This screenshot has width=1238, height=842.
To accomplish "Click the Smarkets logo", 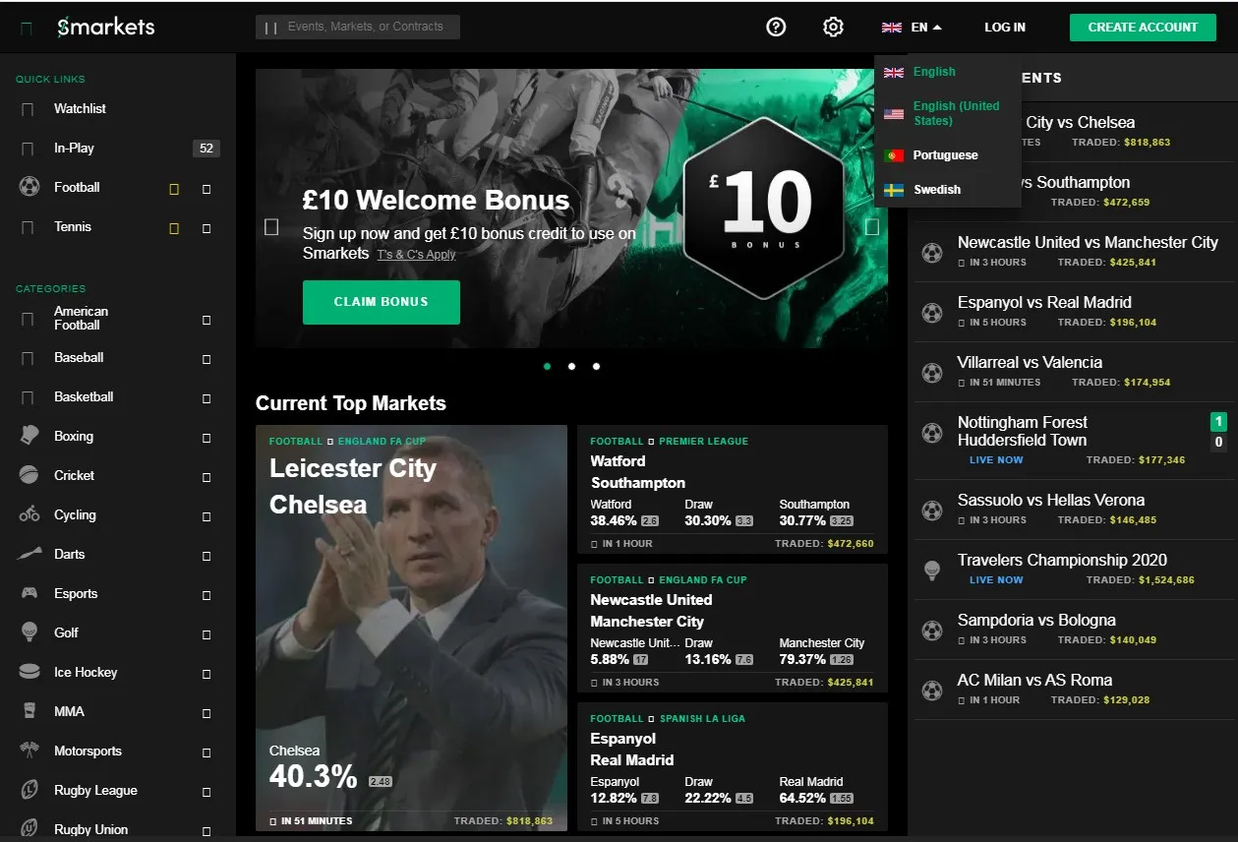I will (x=106, y=27).
